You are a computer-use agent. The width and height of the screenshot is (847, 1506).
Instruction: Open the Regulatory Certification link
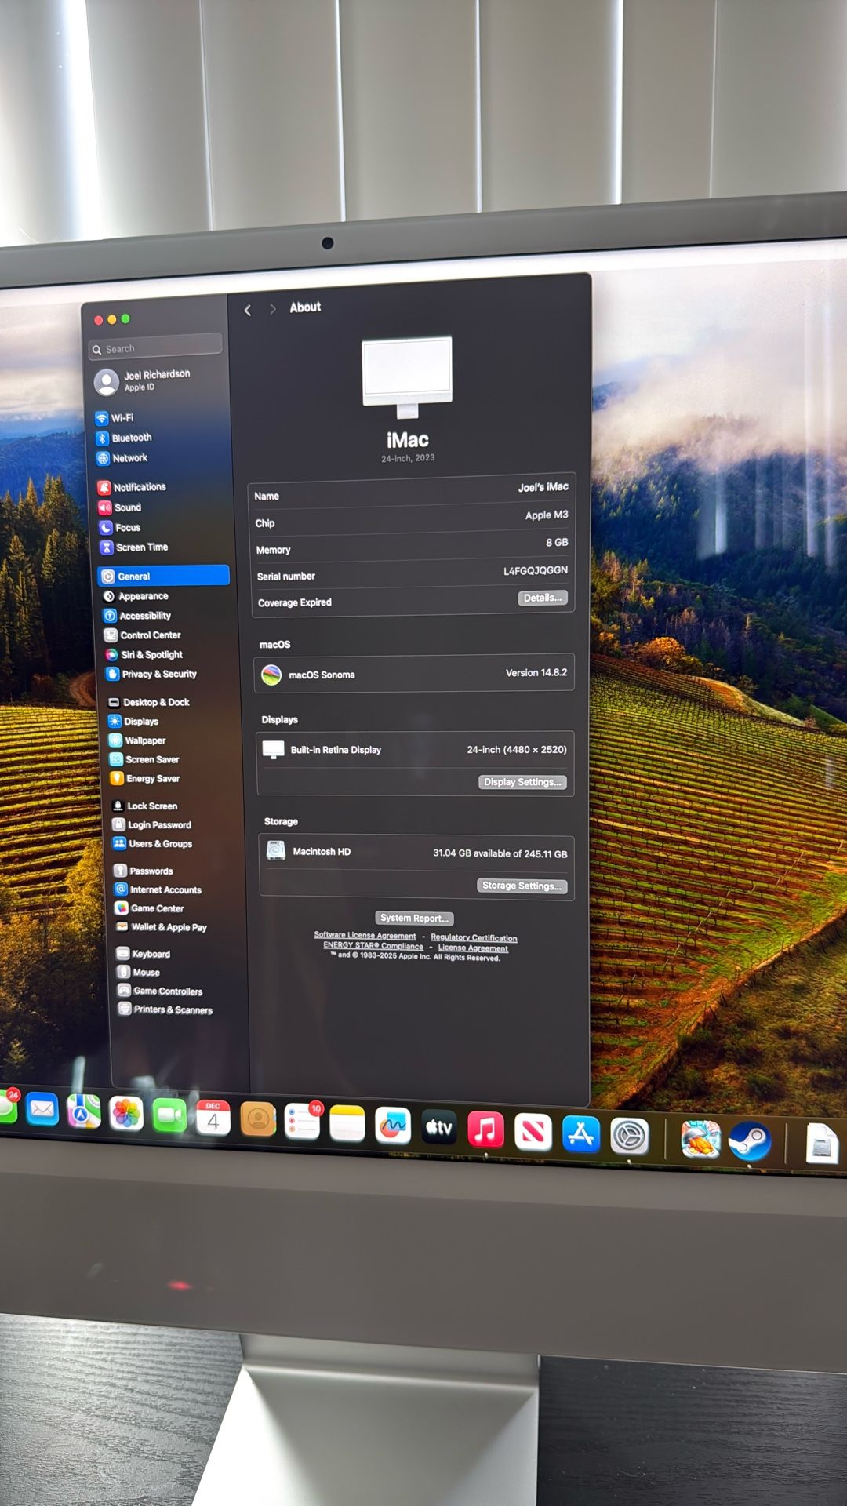coord(474,937)
